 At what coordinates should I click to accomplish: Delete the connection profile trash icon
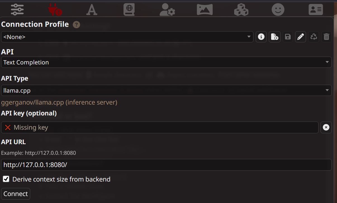(326, 37)
